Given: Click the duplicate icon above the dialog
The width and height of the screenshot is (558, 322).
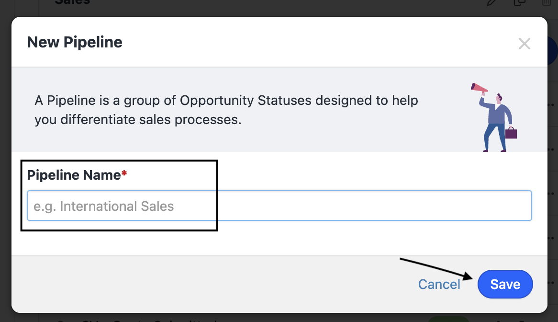Looking at the screenshot, I should 519,2.
